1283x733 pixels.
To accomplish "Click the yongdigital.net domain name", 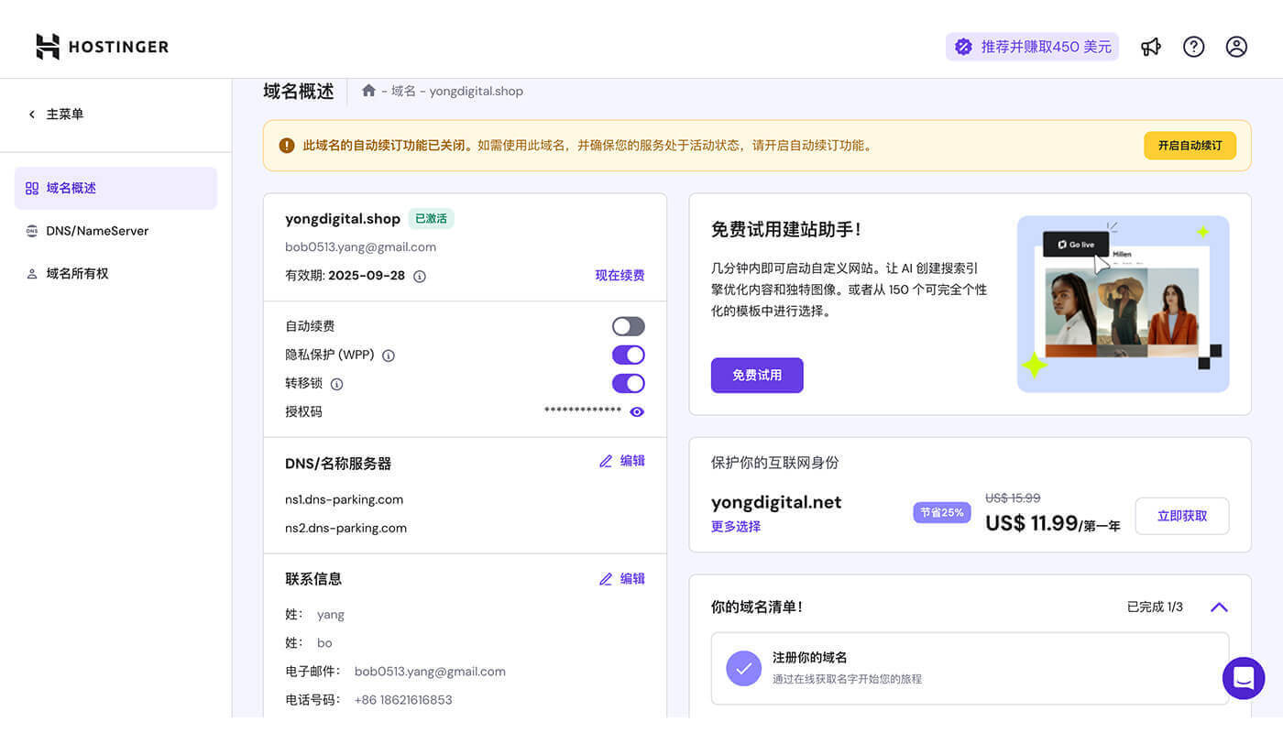I will click(776, 502).
